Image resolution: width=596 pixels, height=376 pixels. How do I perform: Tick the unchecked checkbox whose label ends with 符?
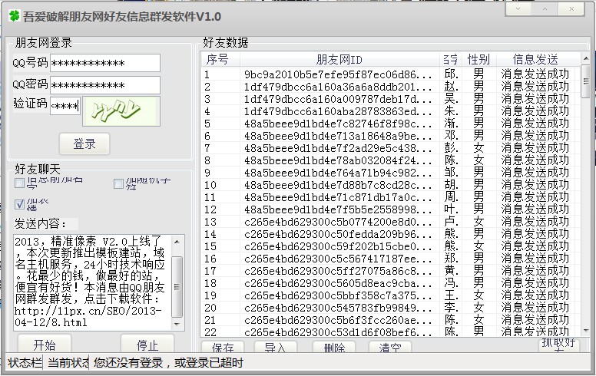pos(118,184)
